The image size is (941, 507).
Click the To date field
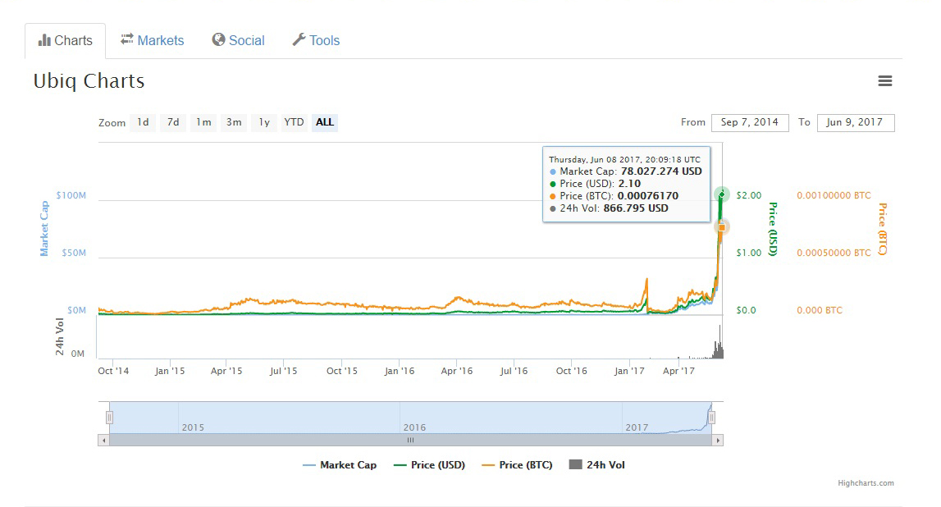tap(855, 122)
